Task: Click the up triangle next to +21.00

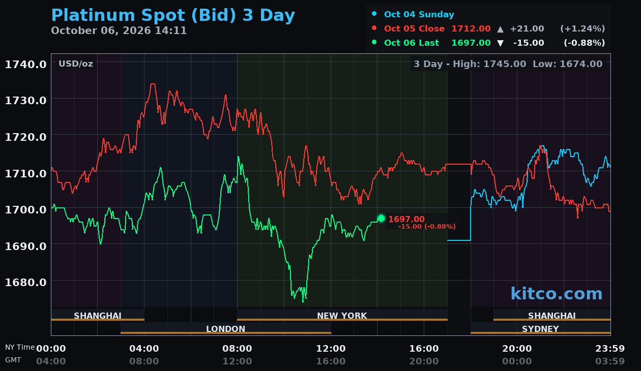Action: click(x=500, y=29)
